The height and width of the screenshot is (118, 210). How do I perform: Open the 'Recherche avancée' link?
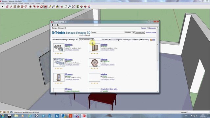(151, 32)
